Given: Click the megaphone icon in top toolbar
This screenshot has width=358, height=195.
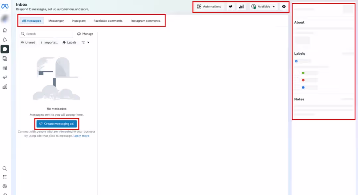Looking at the screenshot, I should [x=231, y=6].
